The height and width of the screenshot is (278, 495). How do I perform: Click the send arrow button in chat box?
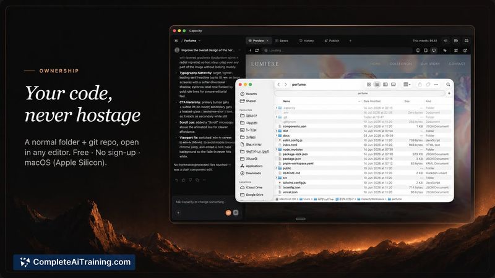(x=236, y=213)
